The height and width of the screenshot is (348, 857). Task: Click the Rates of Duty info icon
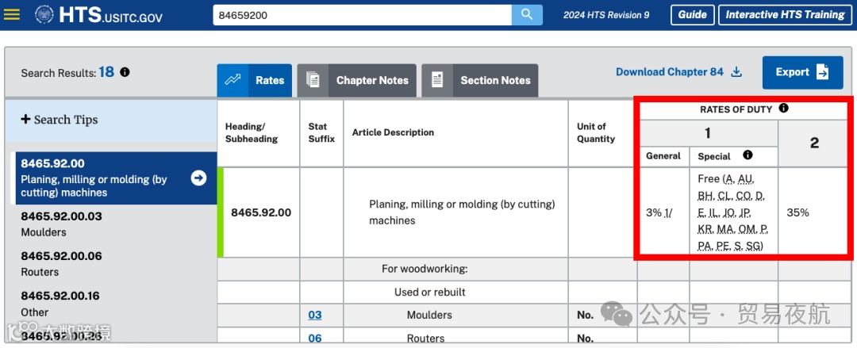784,109
